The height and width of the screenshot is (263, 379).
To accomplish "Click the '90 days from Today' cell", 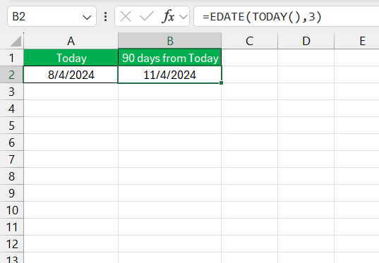I will click(x=170, y=58).
